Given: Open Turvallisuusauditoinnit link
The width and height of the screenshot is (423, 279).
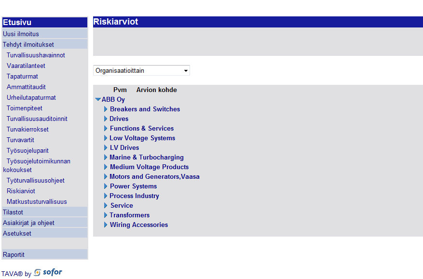Looking at the screenshot, I should pos(37,119).
